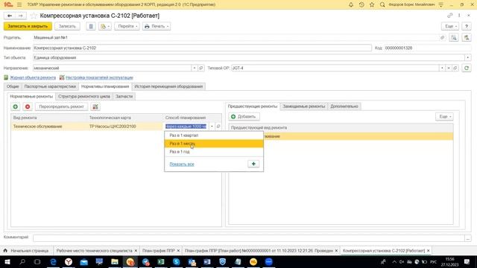Open help question mark button
The width and height of the screenshot is (477, 268).
(x=467, y=27)
